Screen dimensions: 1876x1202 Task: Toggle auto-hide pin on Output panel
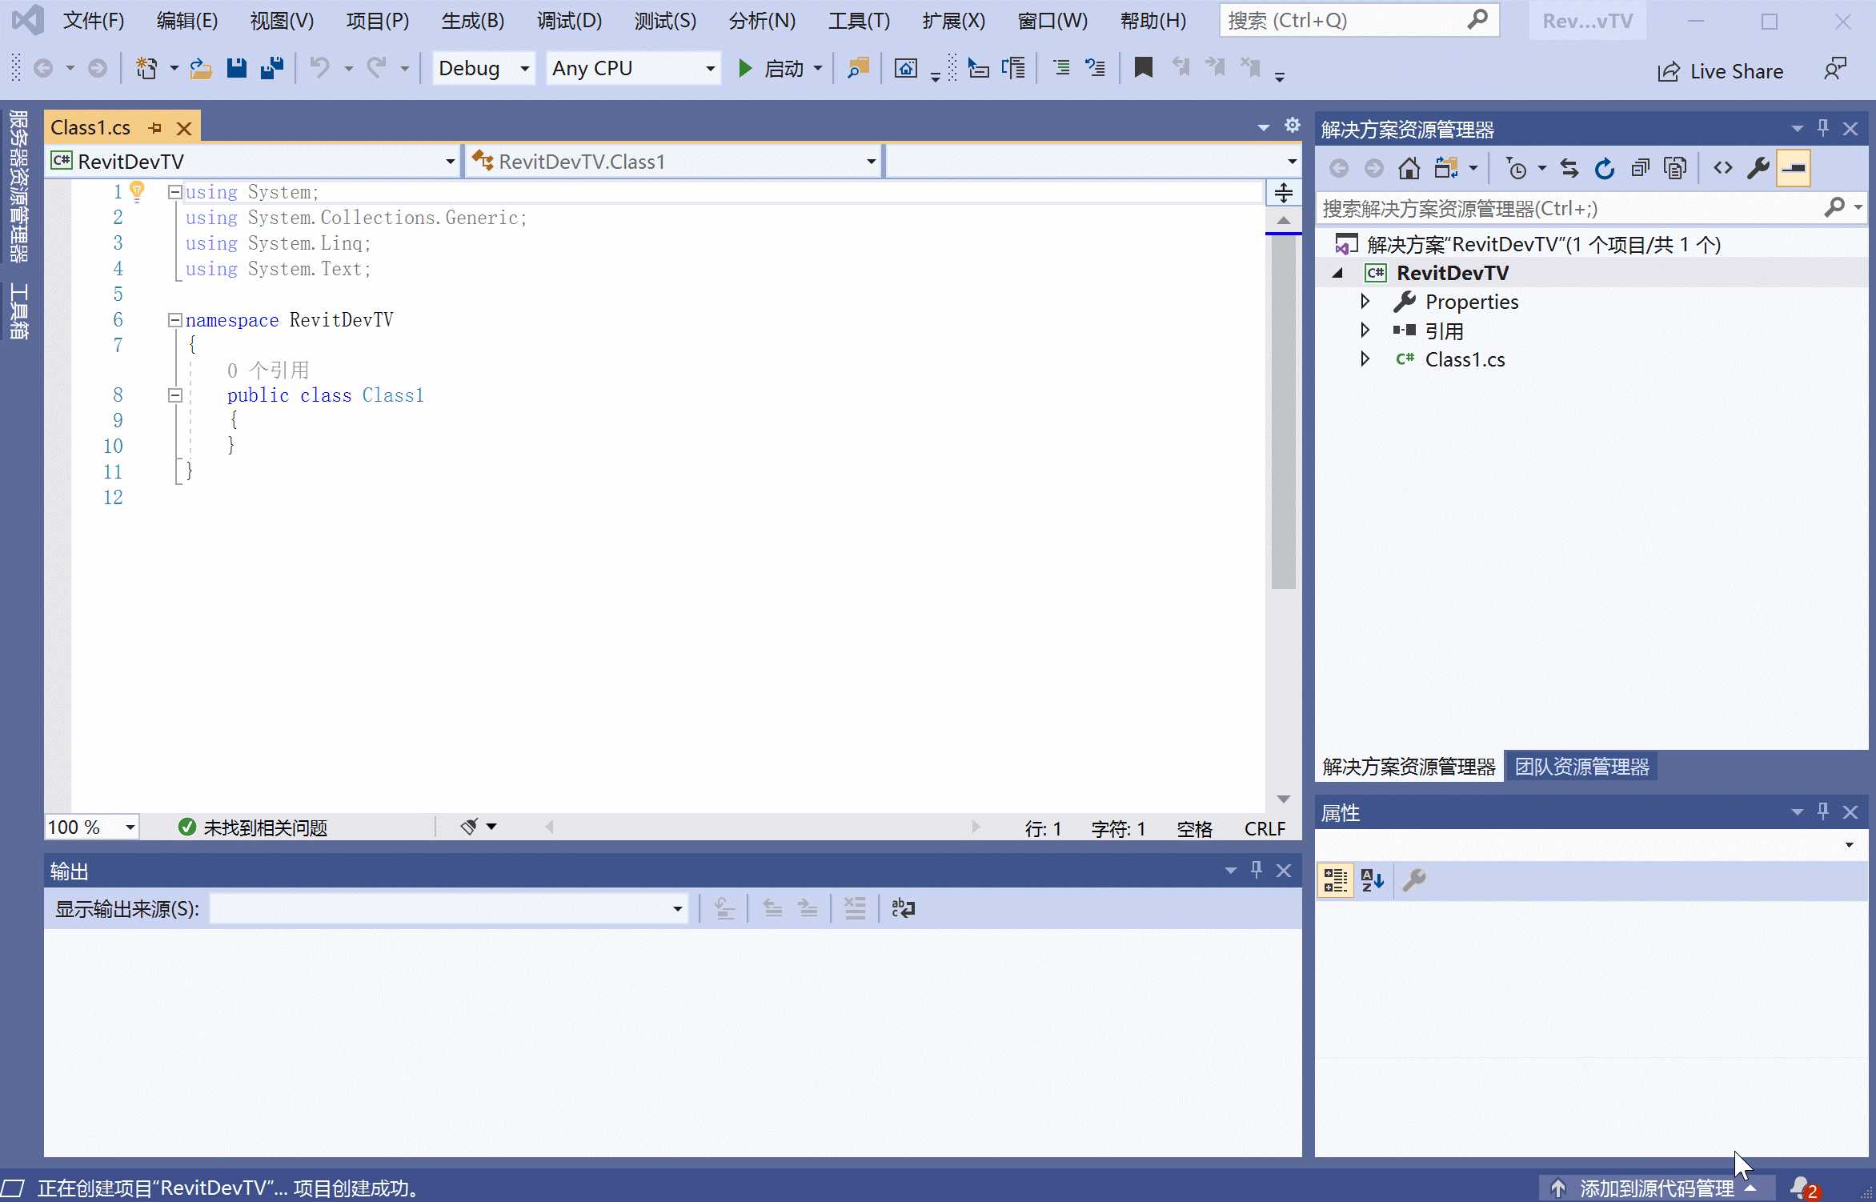coord(1257,870)
